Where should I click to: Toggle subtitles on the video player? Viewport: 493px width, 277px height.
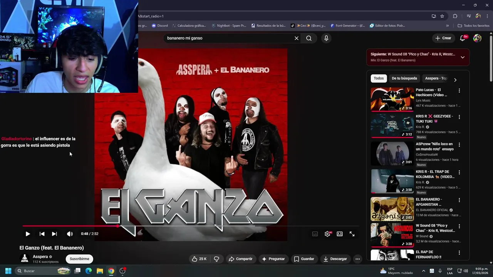click(315, 234)
